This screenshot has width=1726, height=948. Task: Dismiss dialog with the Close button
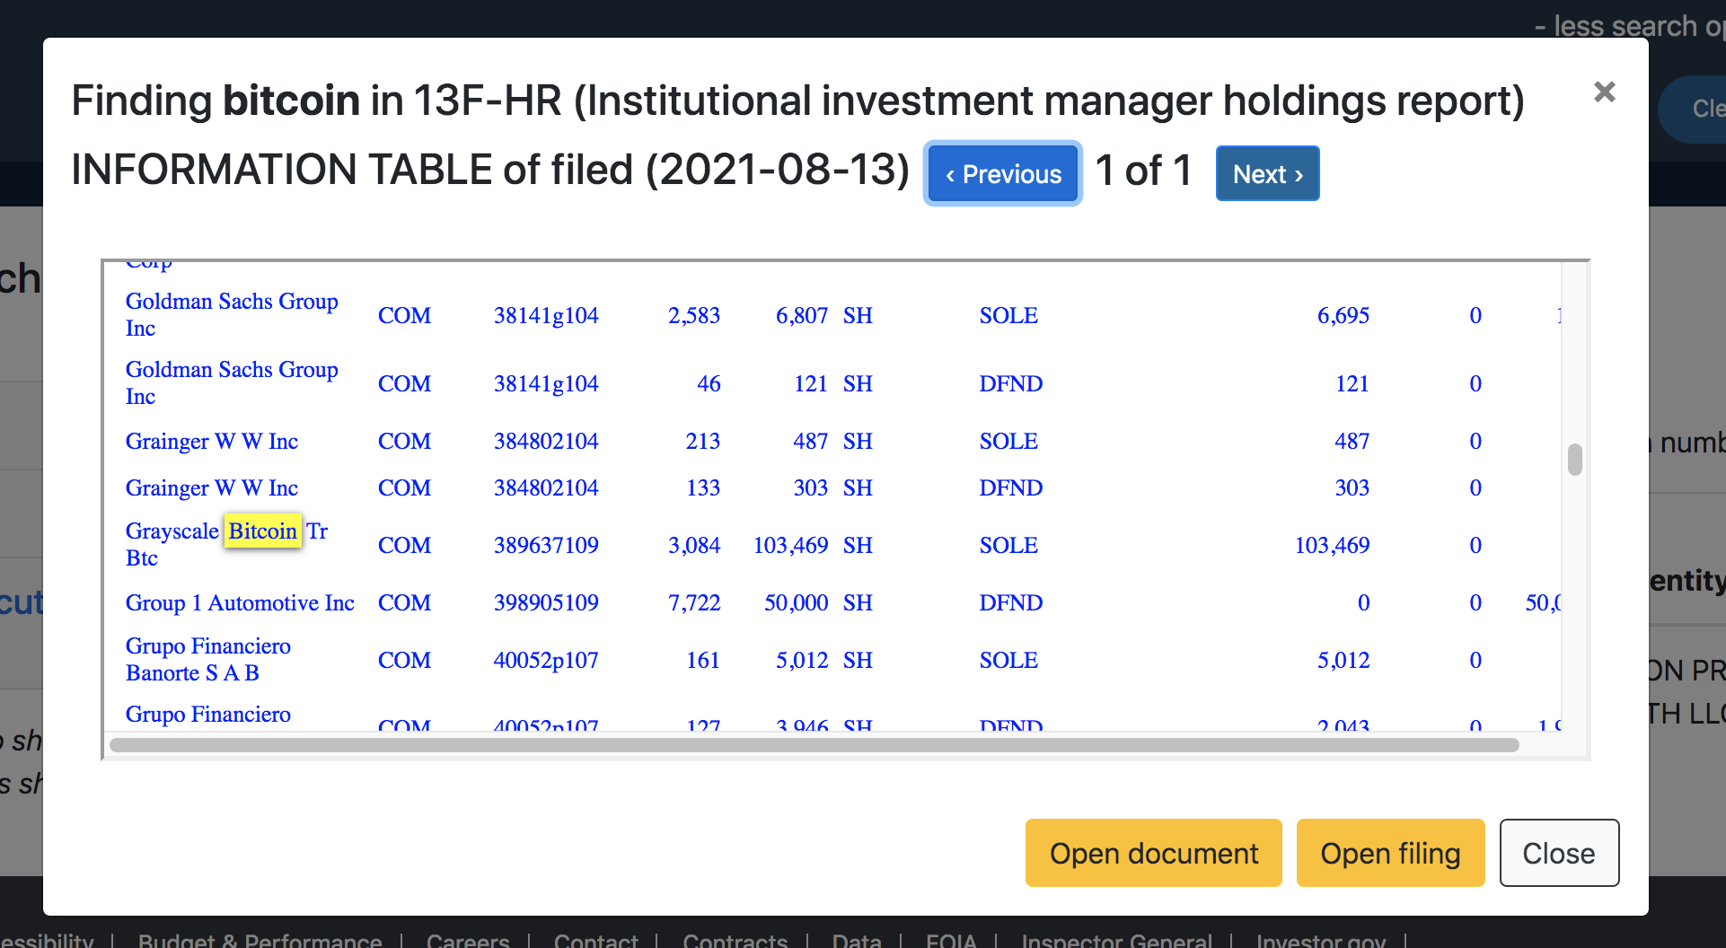click(x=1559, y=853)
